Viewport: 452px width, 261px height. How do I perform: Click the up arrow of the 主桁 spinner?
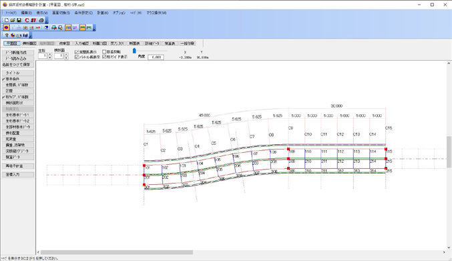[50, 54]
